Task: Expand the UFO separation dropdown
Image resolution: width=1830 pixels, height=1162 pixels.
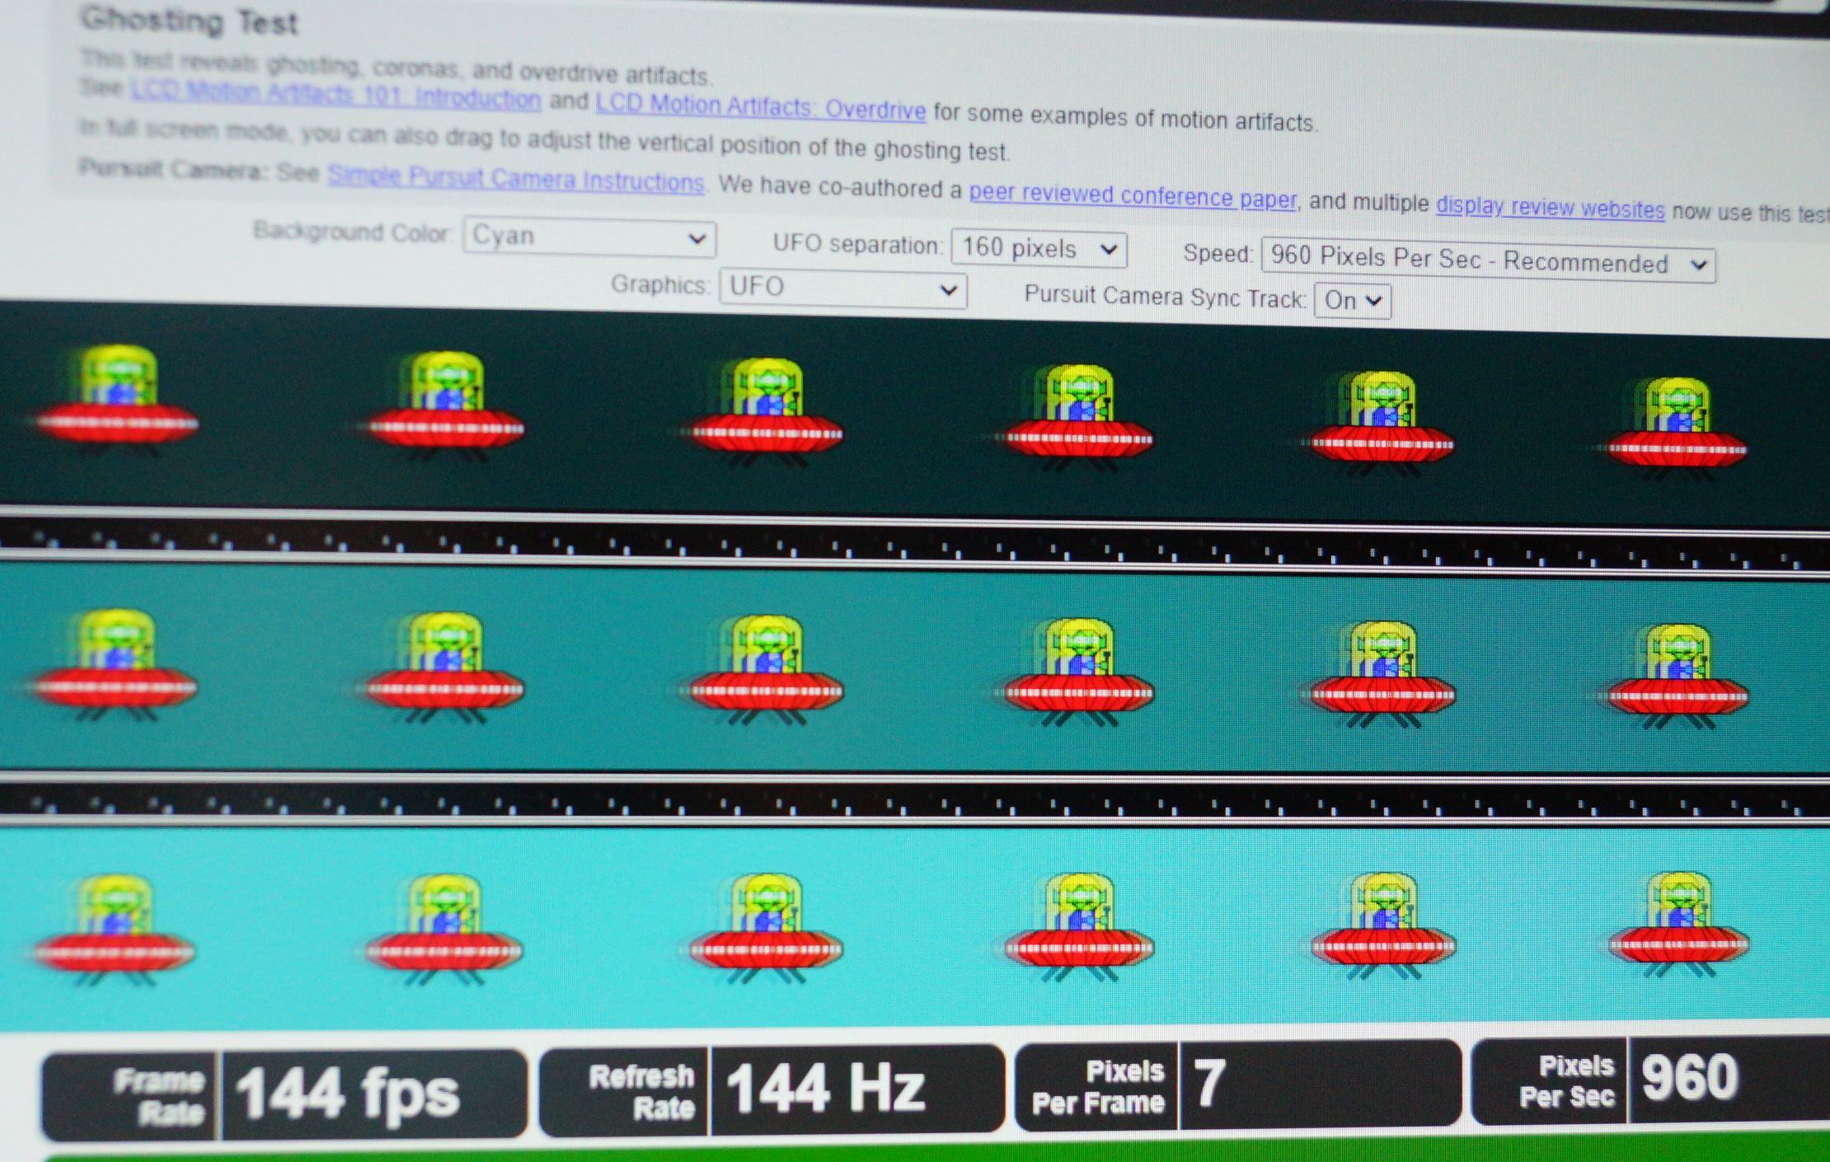Action: pyautogui.click(x=1038, y=248)
